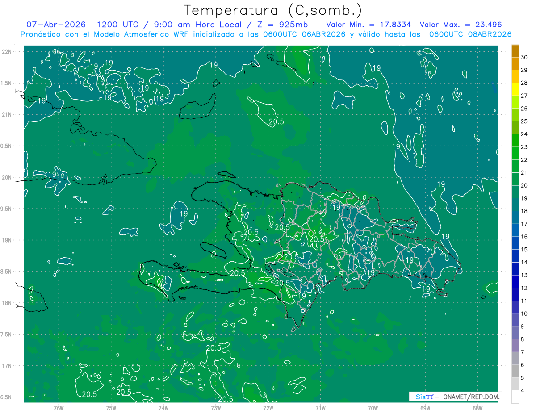Click the 76W longitude axis label

pos(59,407)
